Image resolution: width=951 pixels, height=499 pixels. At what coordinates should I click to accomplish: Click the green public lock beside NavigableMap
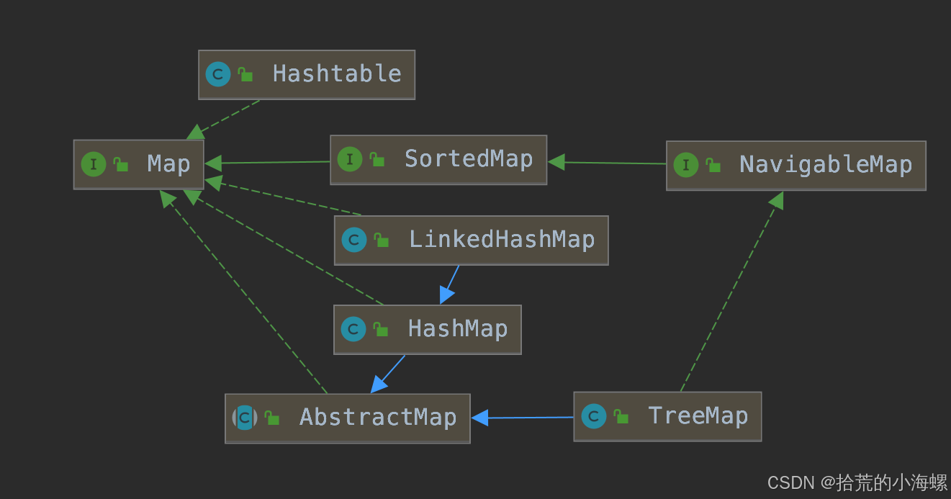click(713, 166)
